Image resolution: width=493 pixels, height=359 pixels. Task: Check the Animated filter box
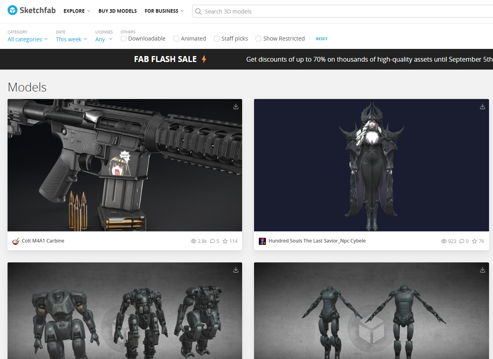pos(176,39)
